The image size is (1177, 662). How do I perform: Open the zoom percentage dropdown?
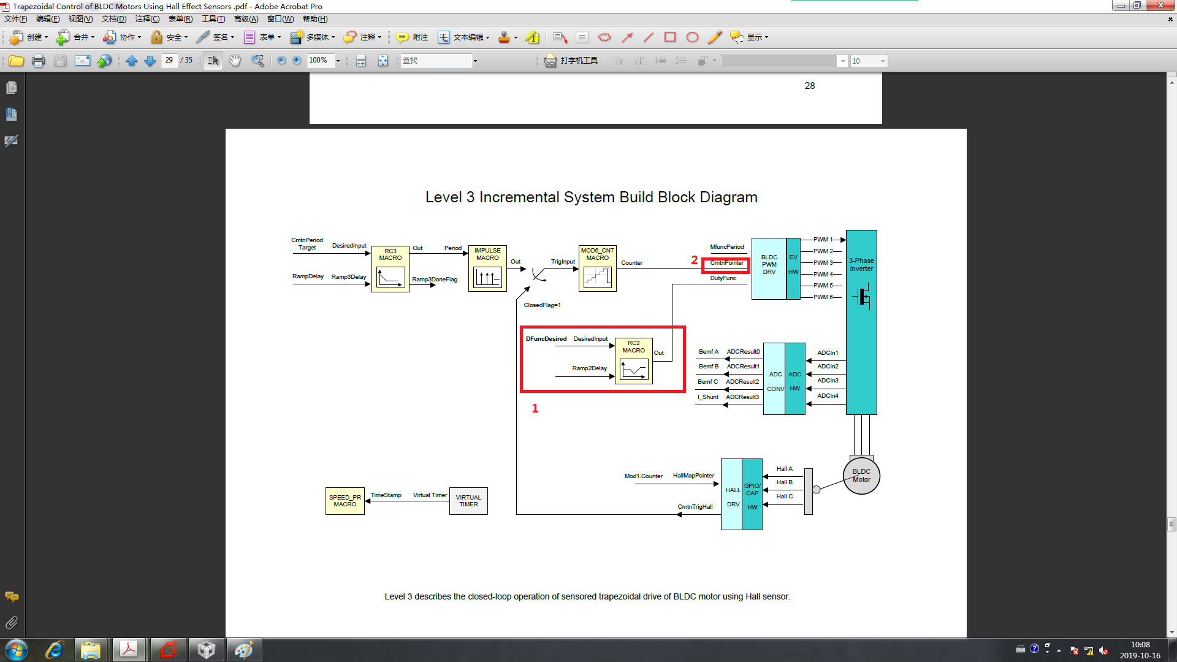tap(338, 61)
